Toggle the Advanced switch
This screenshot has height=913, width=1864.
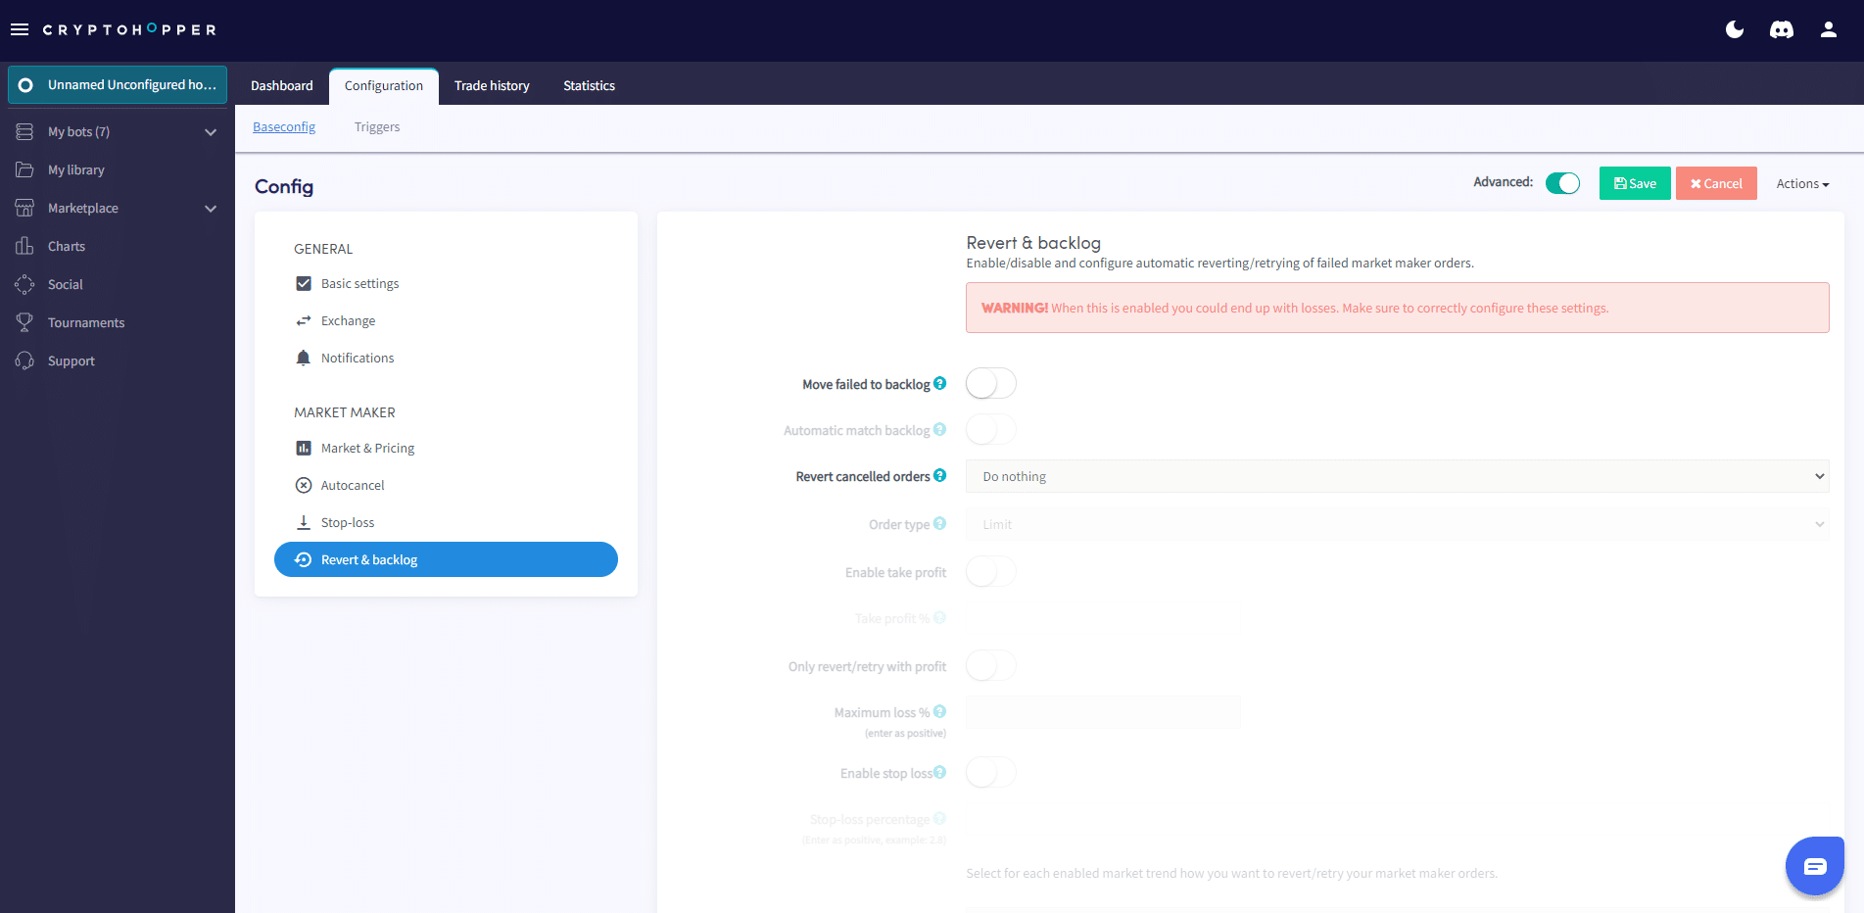coord(1562,183)
